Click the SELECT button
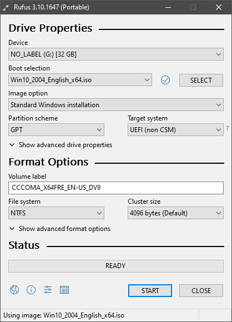The image size is (232, 322). (x=201, y=80)
